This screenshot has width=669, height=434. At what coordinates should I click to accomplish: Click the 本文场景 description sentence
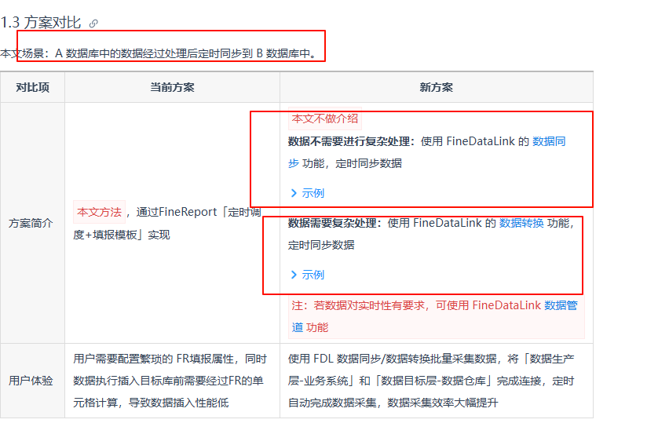pos(159,53)
